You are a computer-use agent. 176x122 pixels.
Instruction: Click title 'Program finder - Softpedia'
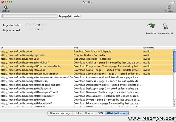point(89,55)
